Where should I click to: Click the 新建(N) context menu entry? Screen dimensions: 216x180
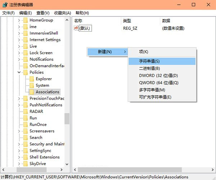point(105,52)
